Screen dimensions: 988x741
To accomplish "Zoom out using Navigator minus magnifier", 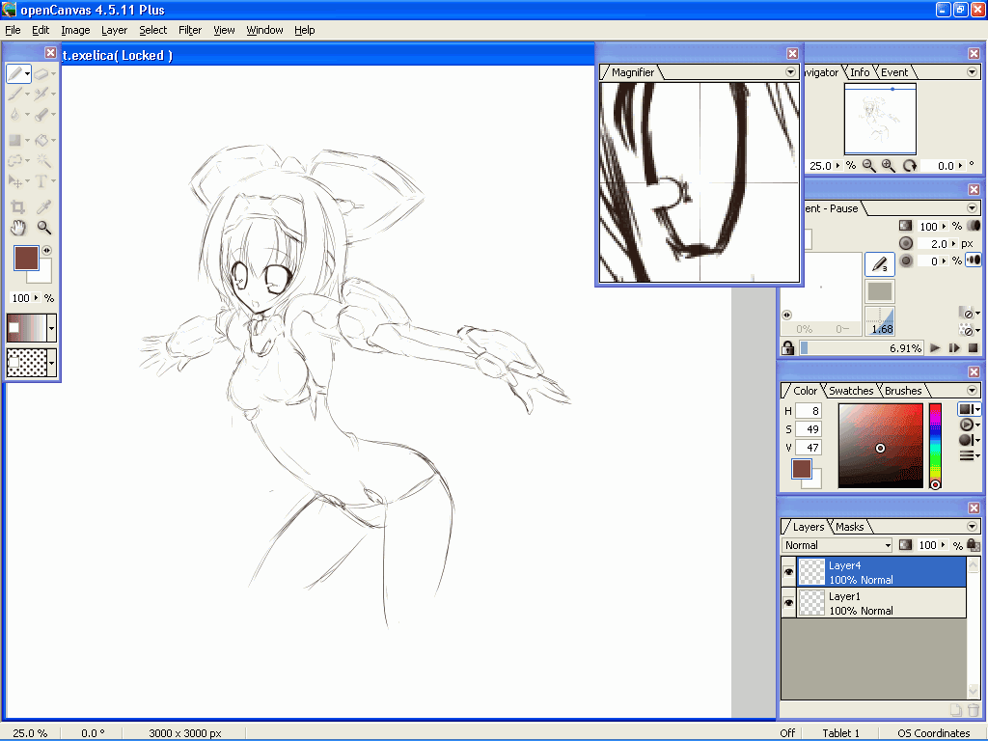I will [869, 166].
